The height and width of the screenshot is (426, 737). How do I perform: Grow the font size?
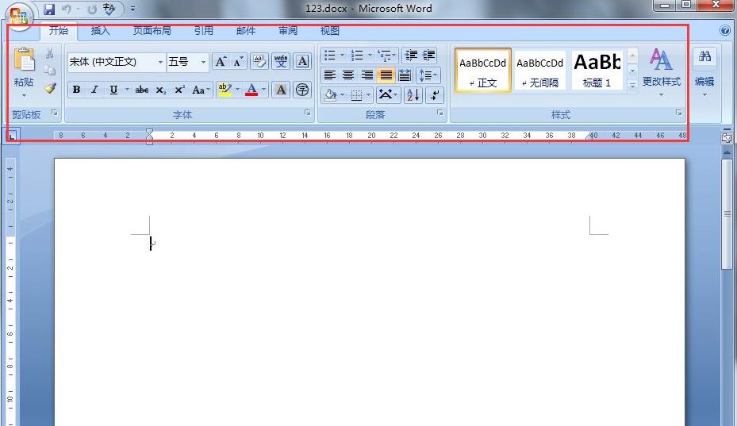[x=221, y=62]
